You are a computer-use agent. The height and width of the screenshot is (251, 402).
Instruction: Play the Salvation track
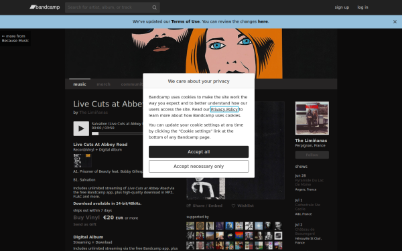click(81, 129)
